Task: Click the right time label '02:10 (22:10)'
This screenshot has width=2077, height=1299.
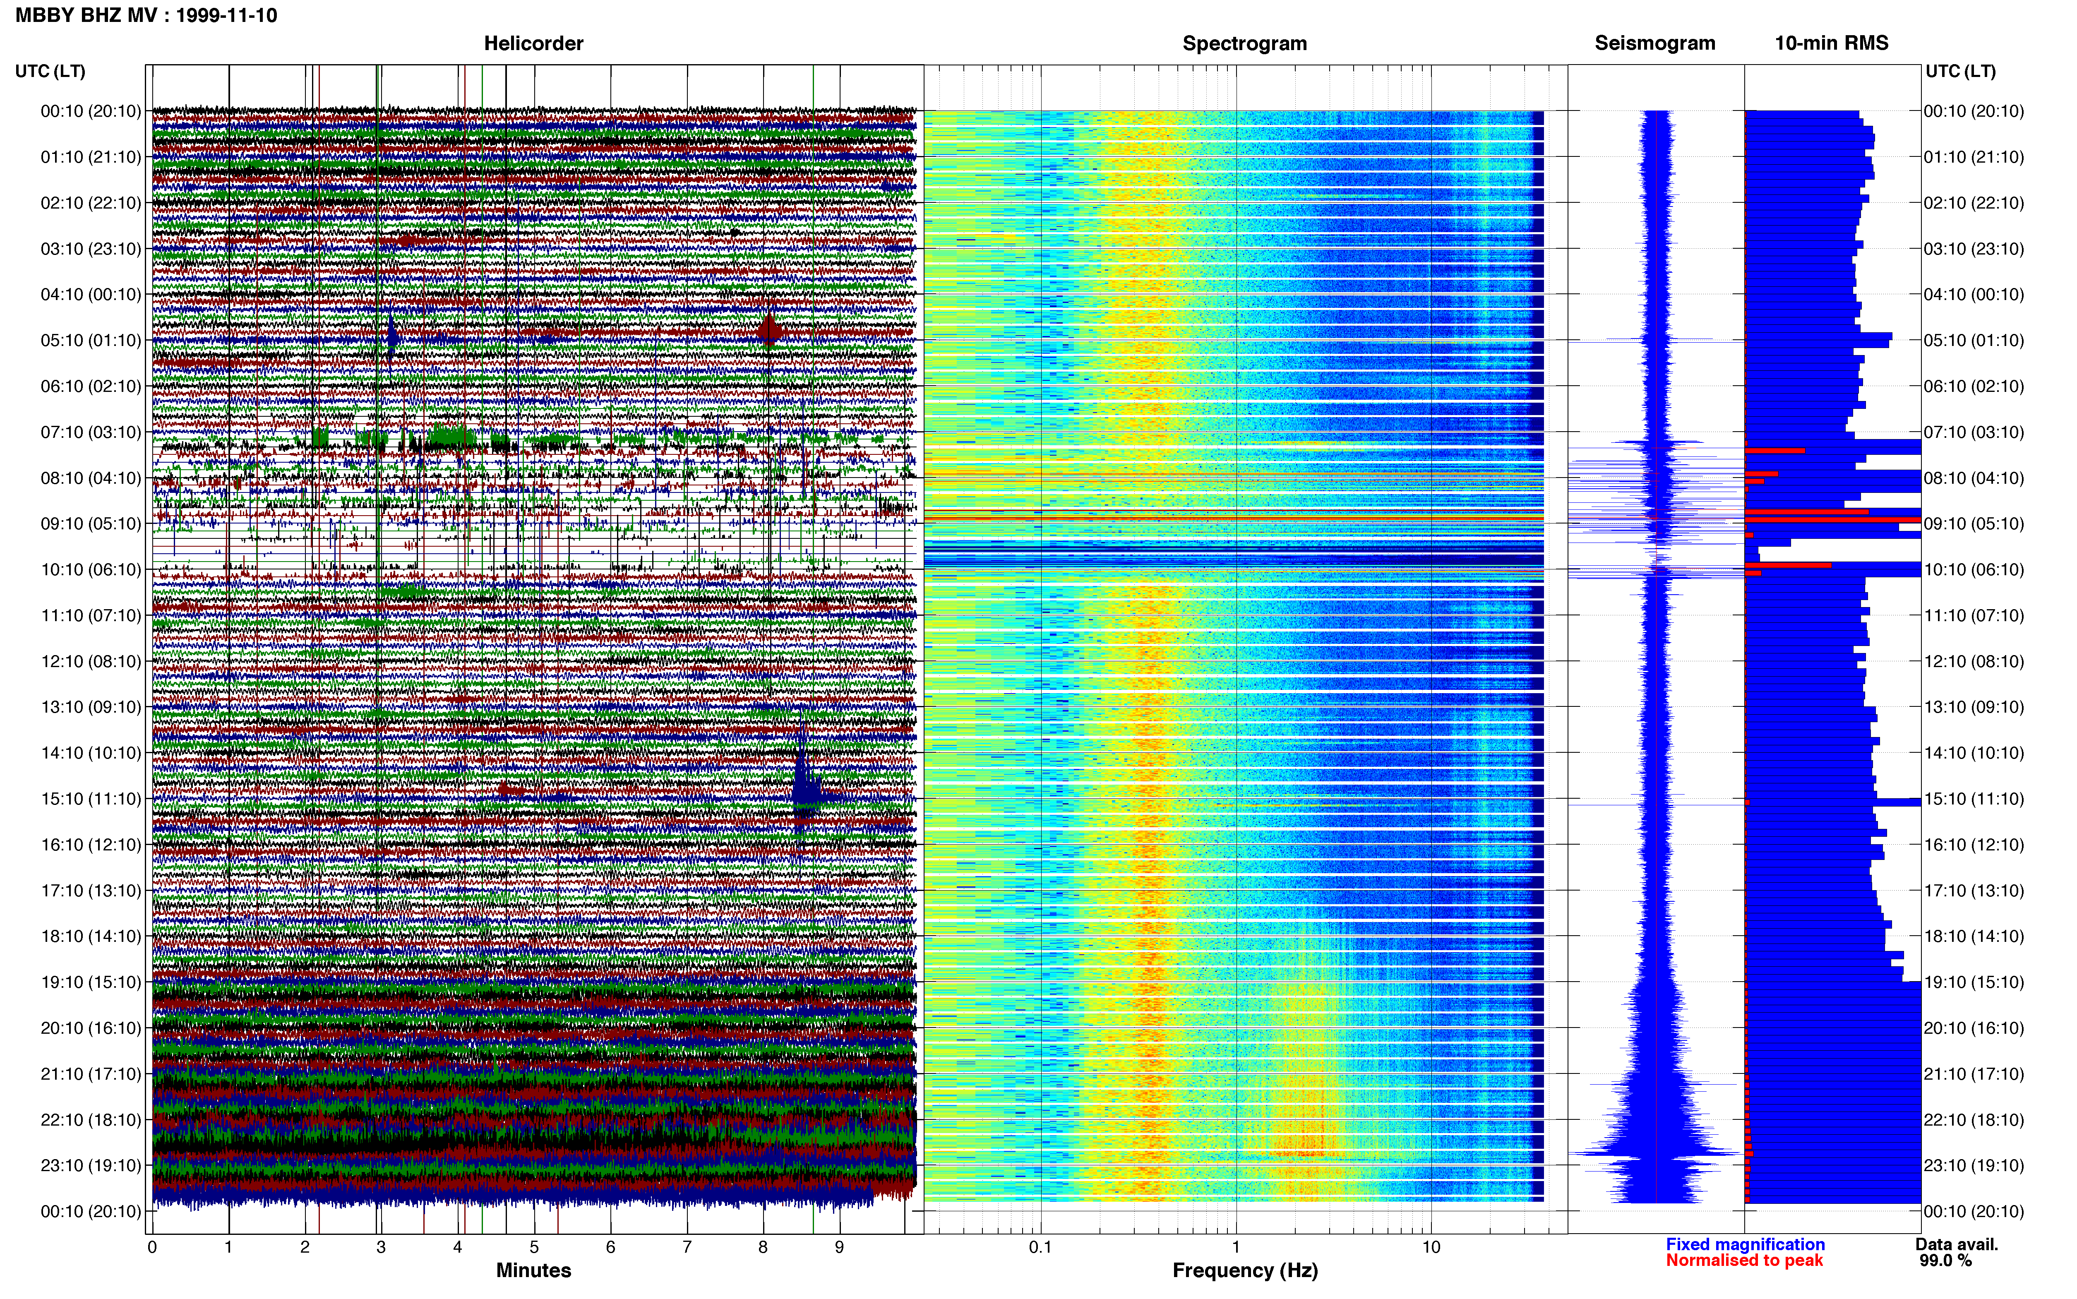Action: coord(1974,203)
